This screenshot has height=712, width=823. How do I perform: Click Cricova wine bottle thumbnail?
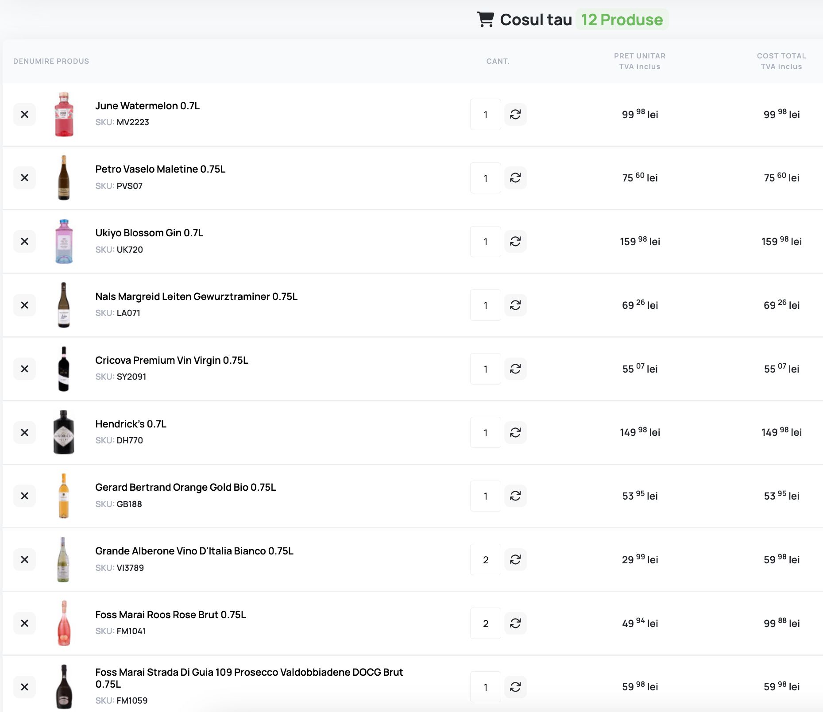tap(64, 369)
